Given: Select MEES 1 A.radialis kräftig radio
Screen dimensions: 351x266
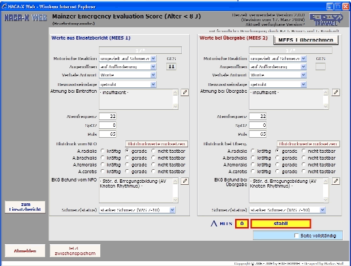Looking at the screenshot, I should (103, 151).
